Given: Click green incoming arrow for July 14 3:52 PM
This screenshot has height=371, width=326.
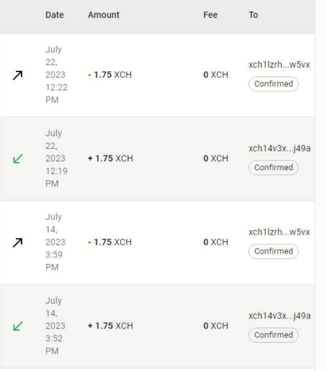Looking at the screenshot, I should pos(18,326).
